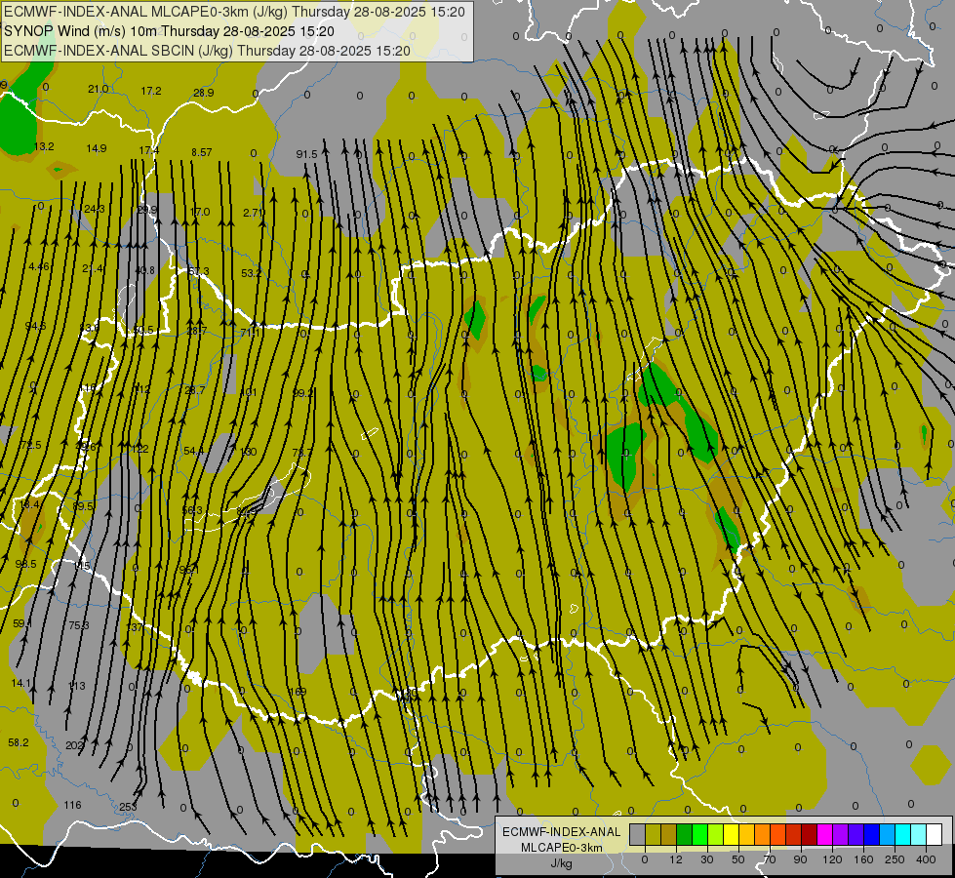Viewport: 955px width, 878px height.
Task: Click the gray swatch in the MLCAPE legend
Action: pyautogui.click(x=638, y=834)
